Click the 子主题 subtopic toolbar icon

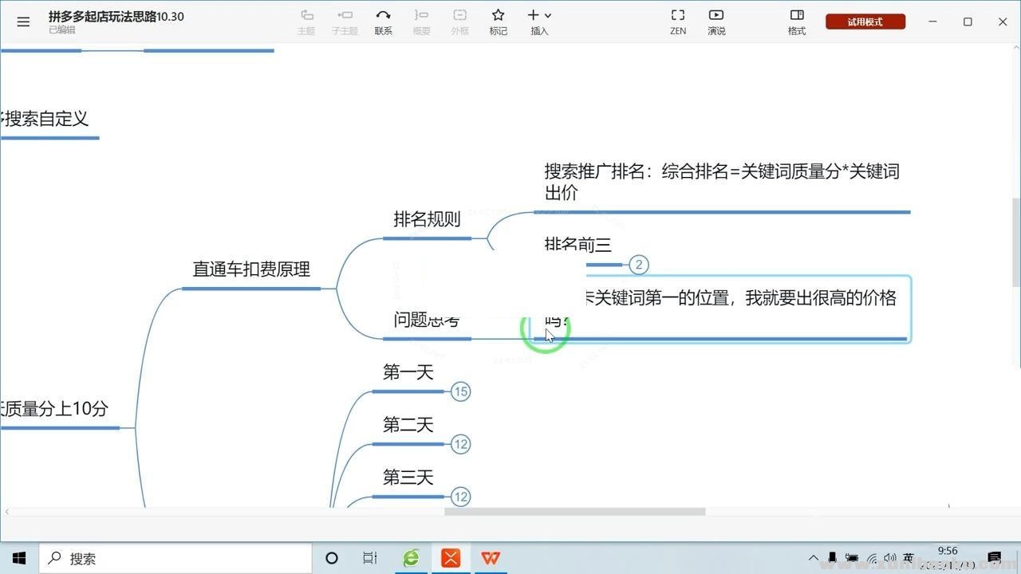click(345, 21)
